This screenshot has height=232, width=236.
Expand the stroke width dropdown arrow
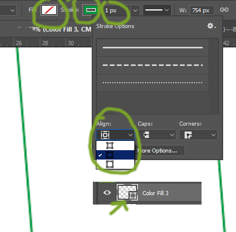[135, 10]
